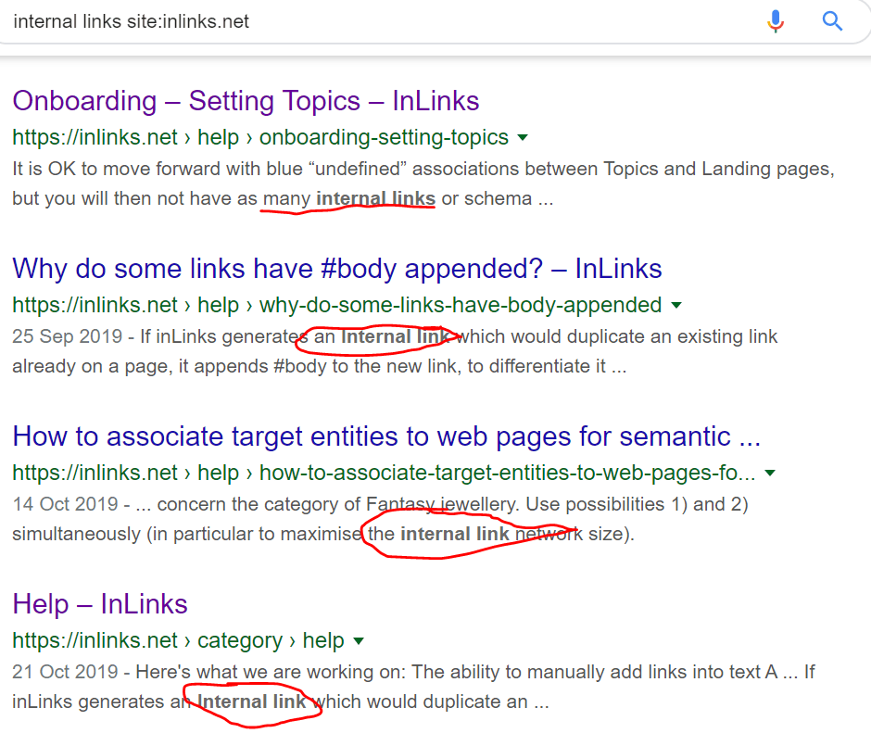Expand dropdown arrow beside category › help URL
Image resolution: width=871 pixels, height=733 pixels.
pyautogui.click(x=359, y=640)
